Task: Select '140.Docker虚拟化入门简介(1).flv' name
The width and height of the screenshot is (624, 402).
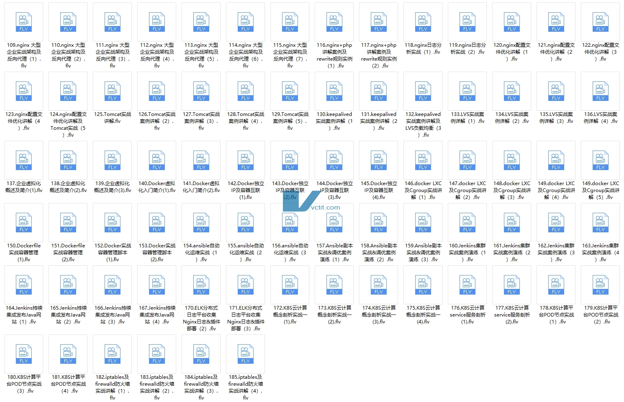Action: 157,187
